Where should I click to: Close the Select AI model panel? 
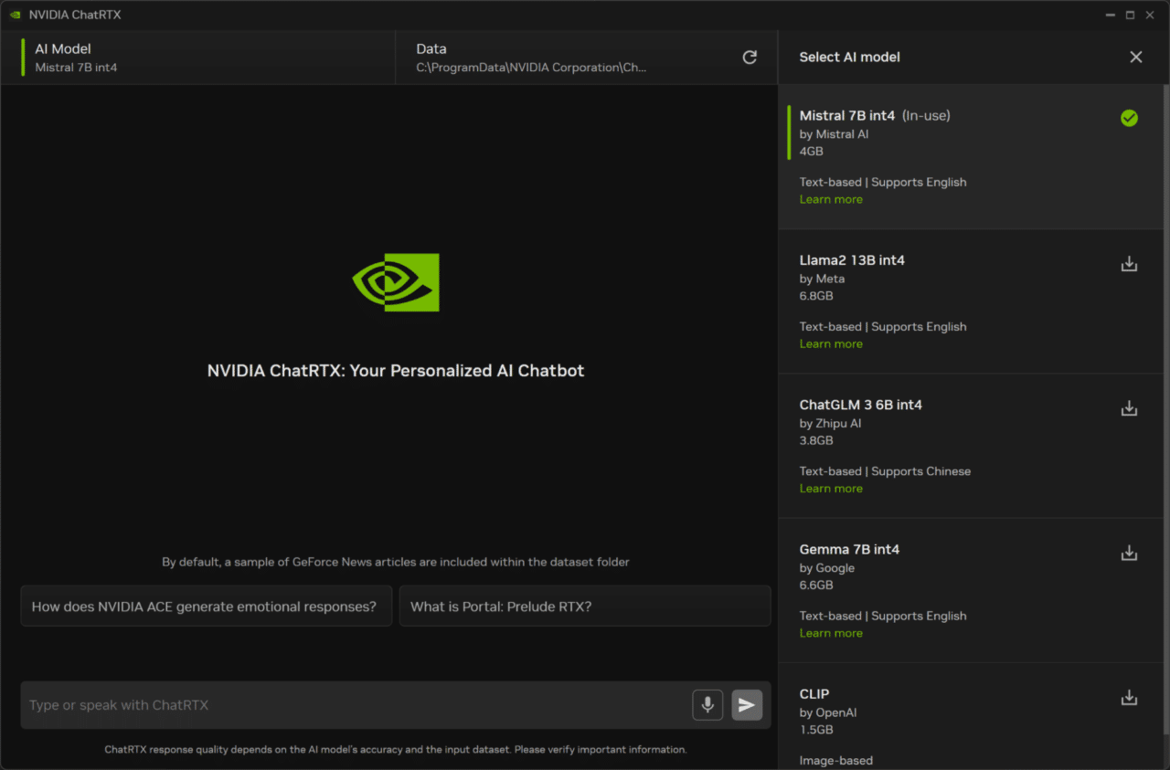pos(1135,57)
